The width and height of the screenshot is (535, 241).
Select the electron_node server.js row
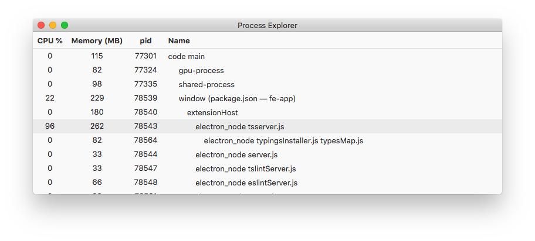pyautogui.click(x=236, y=154)
